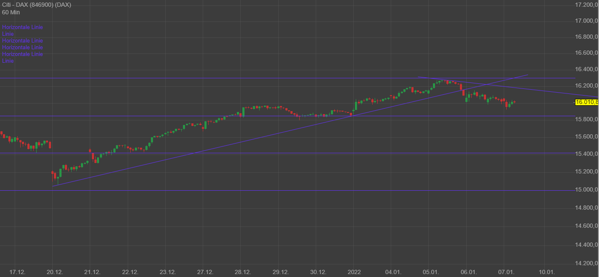Click the 16.200,0 price axis label

586,85
